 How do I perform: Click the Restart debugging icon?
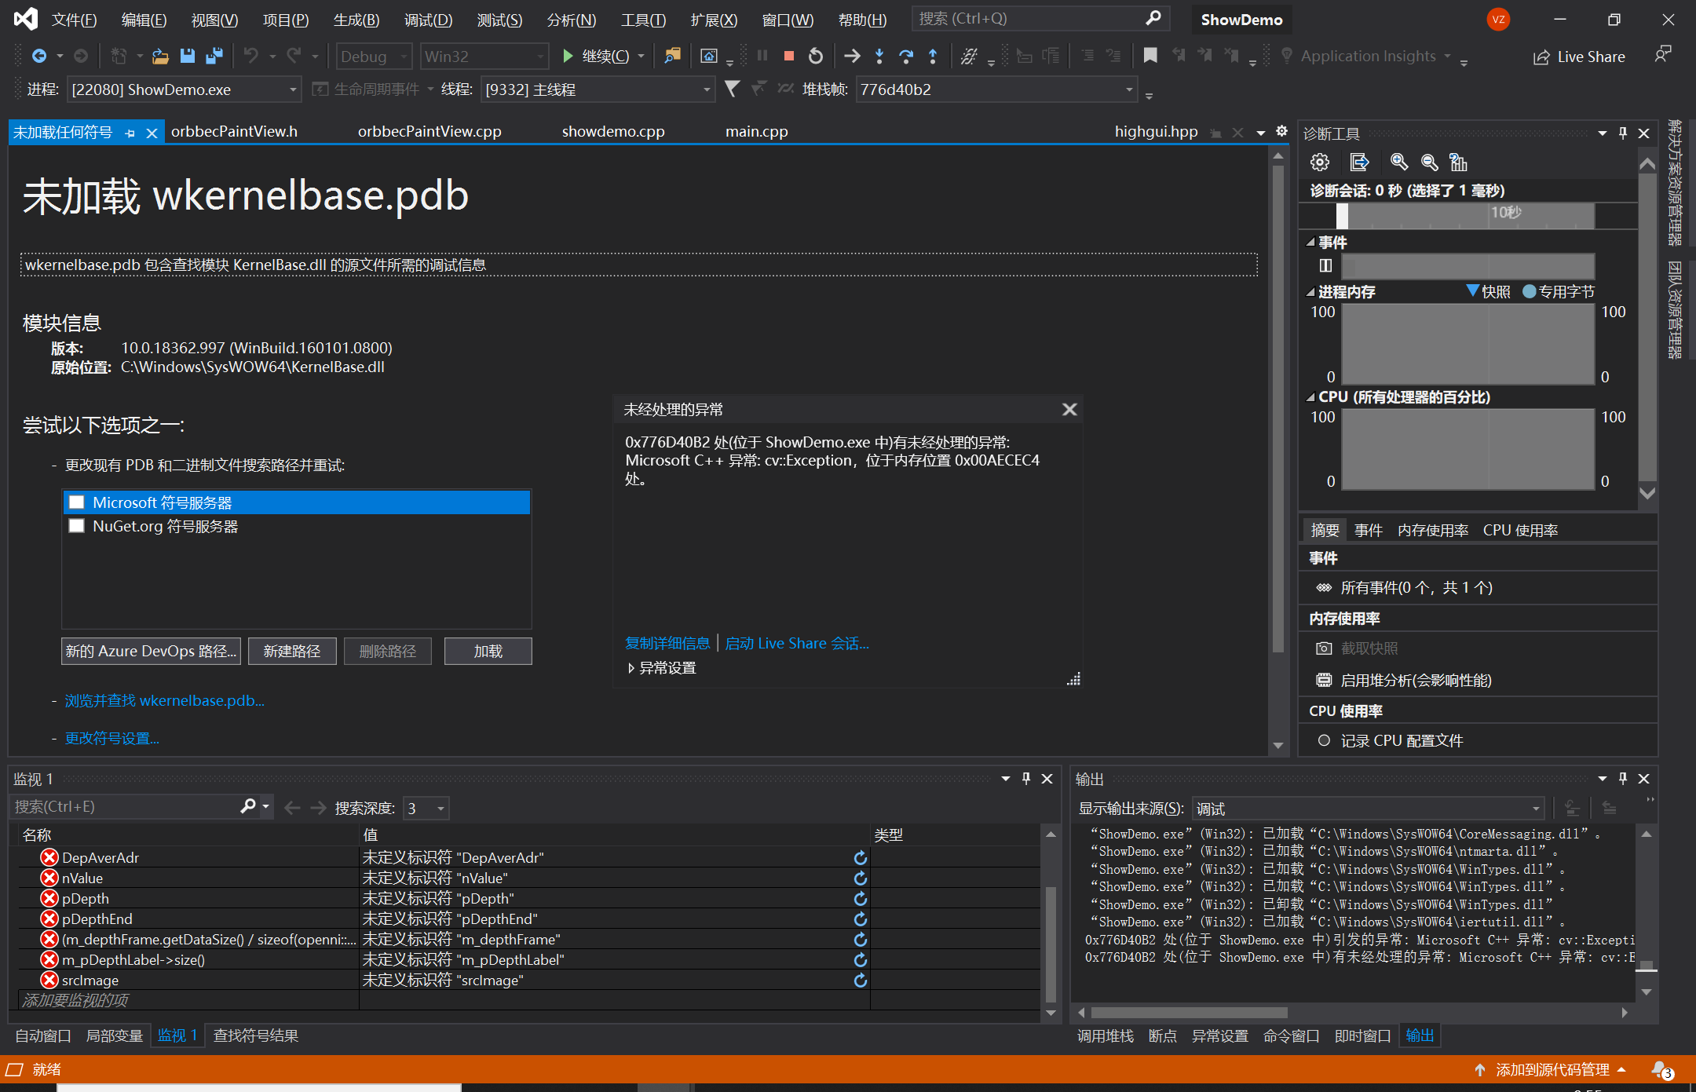click(x=815, y=56)
